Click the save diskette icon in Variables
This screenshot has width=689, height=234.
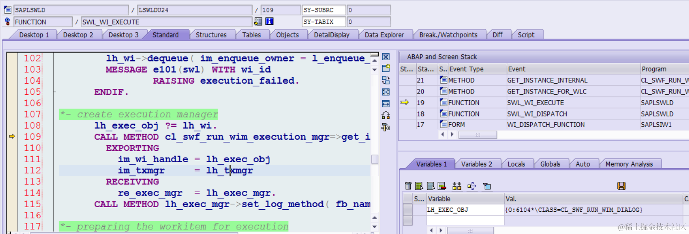point(621,186)
